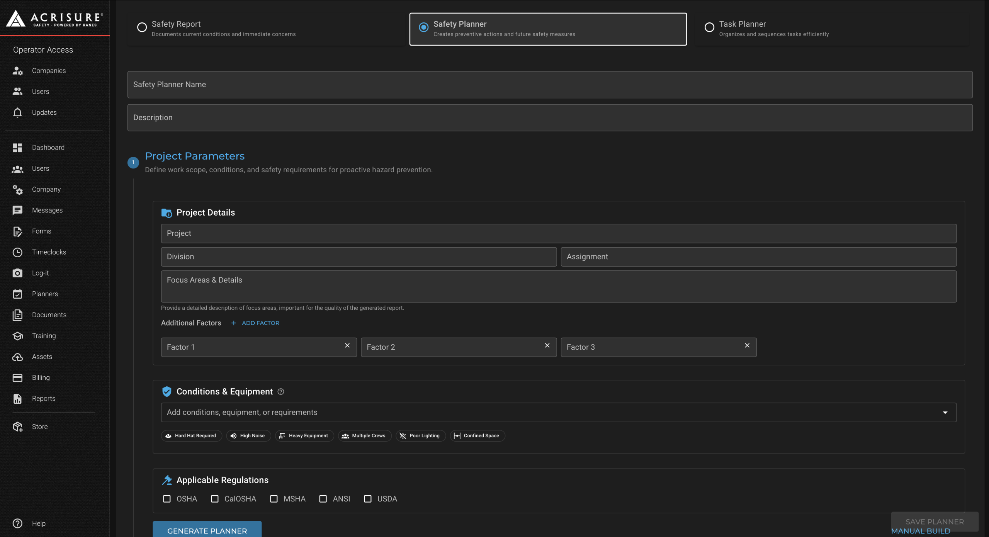Image resolution: width=989 pixels, height=537 pixels.
Task: Click the Conditions & Equipment help icon
Action: (x=281, y=391)
